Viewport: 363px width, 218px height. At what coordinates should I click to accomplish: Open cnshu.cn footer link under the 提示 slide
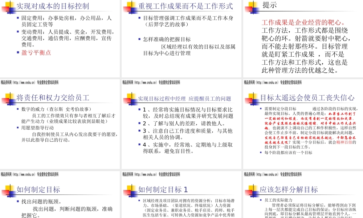coord(273,82)
